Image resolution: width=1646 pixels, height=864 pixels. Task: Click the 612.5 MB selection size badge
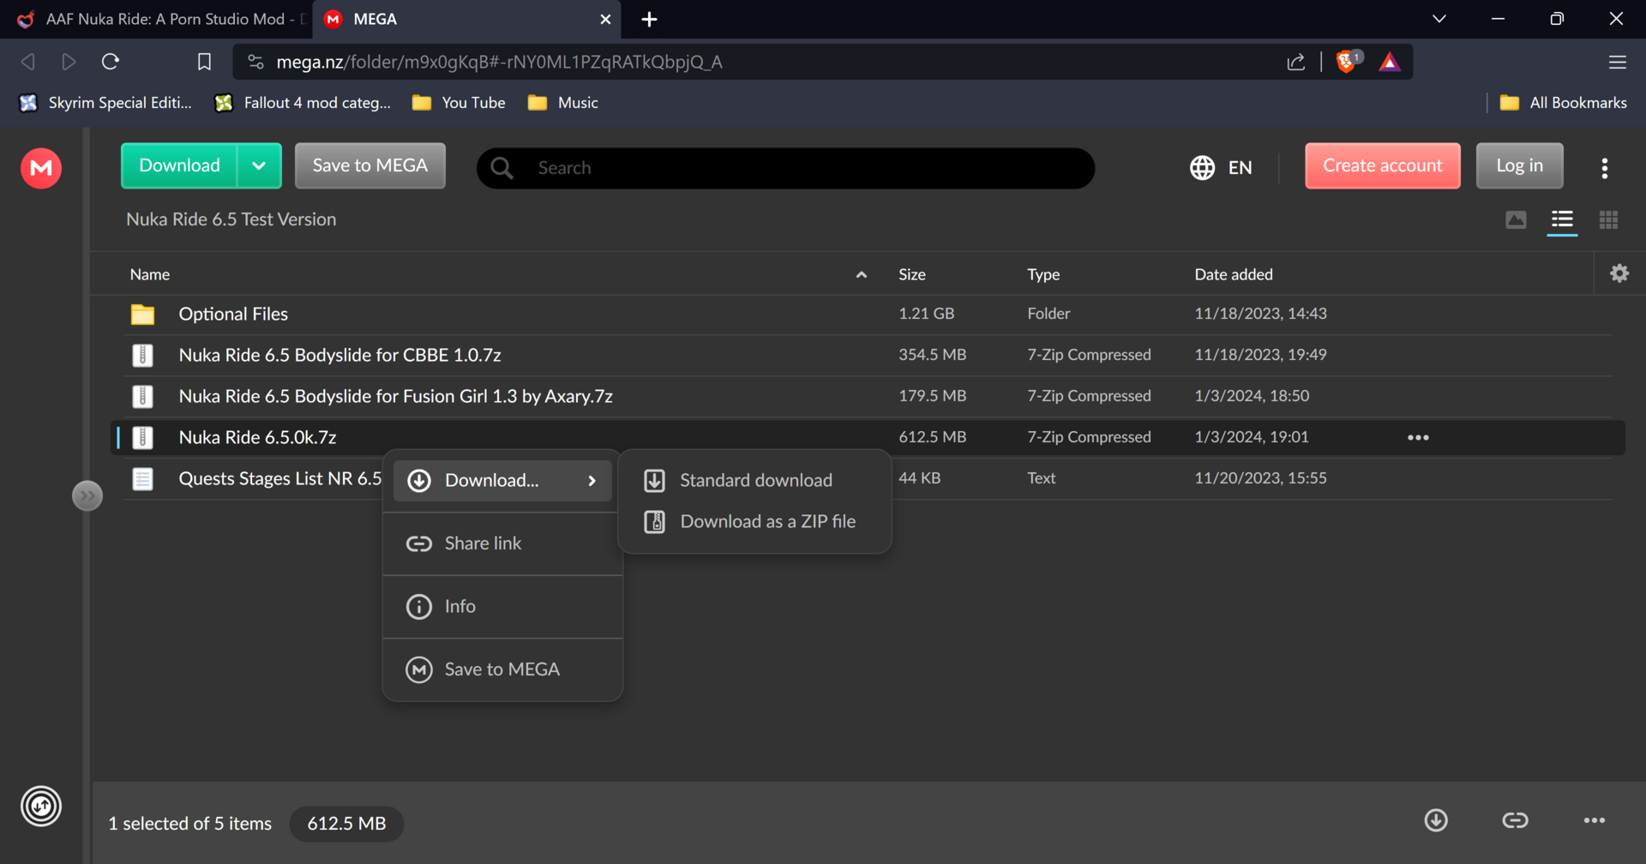346,824
